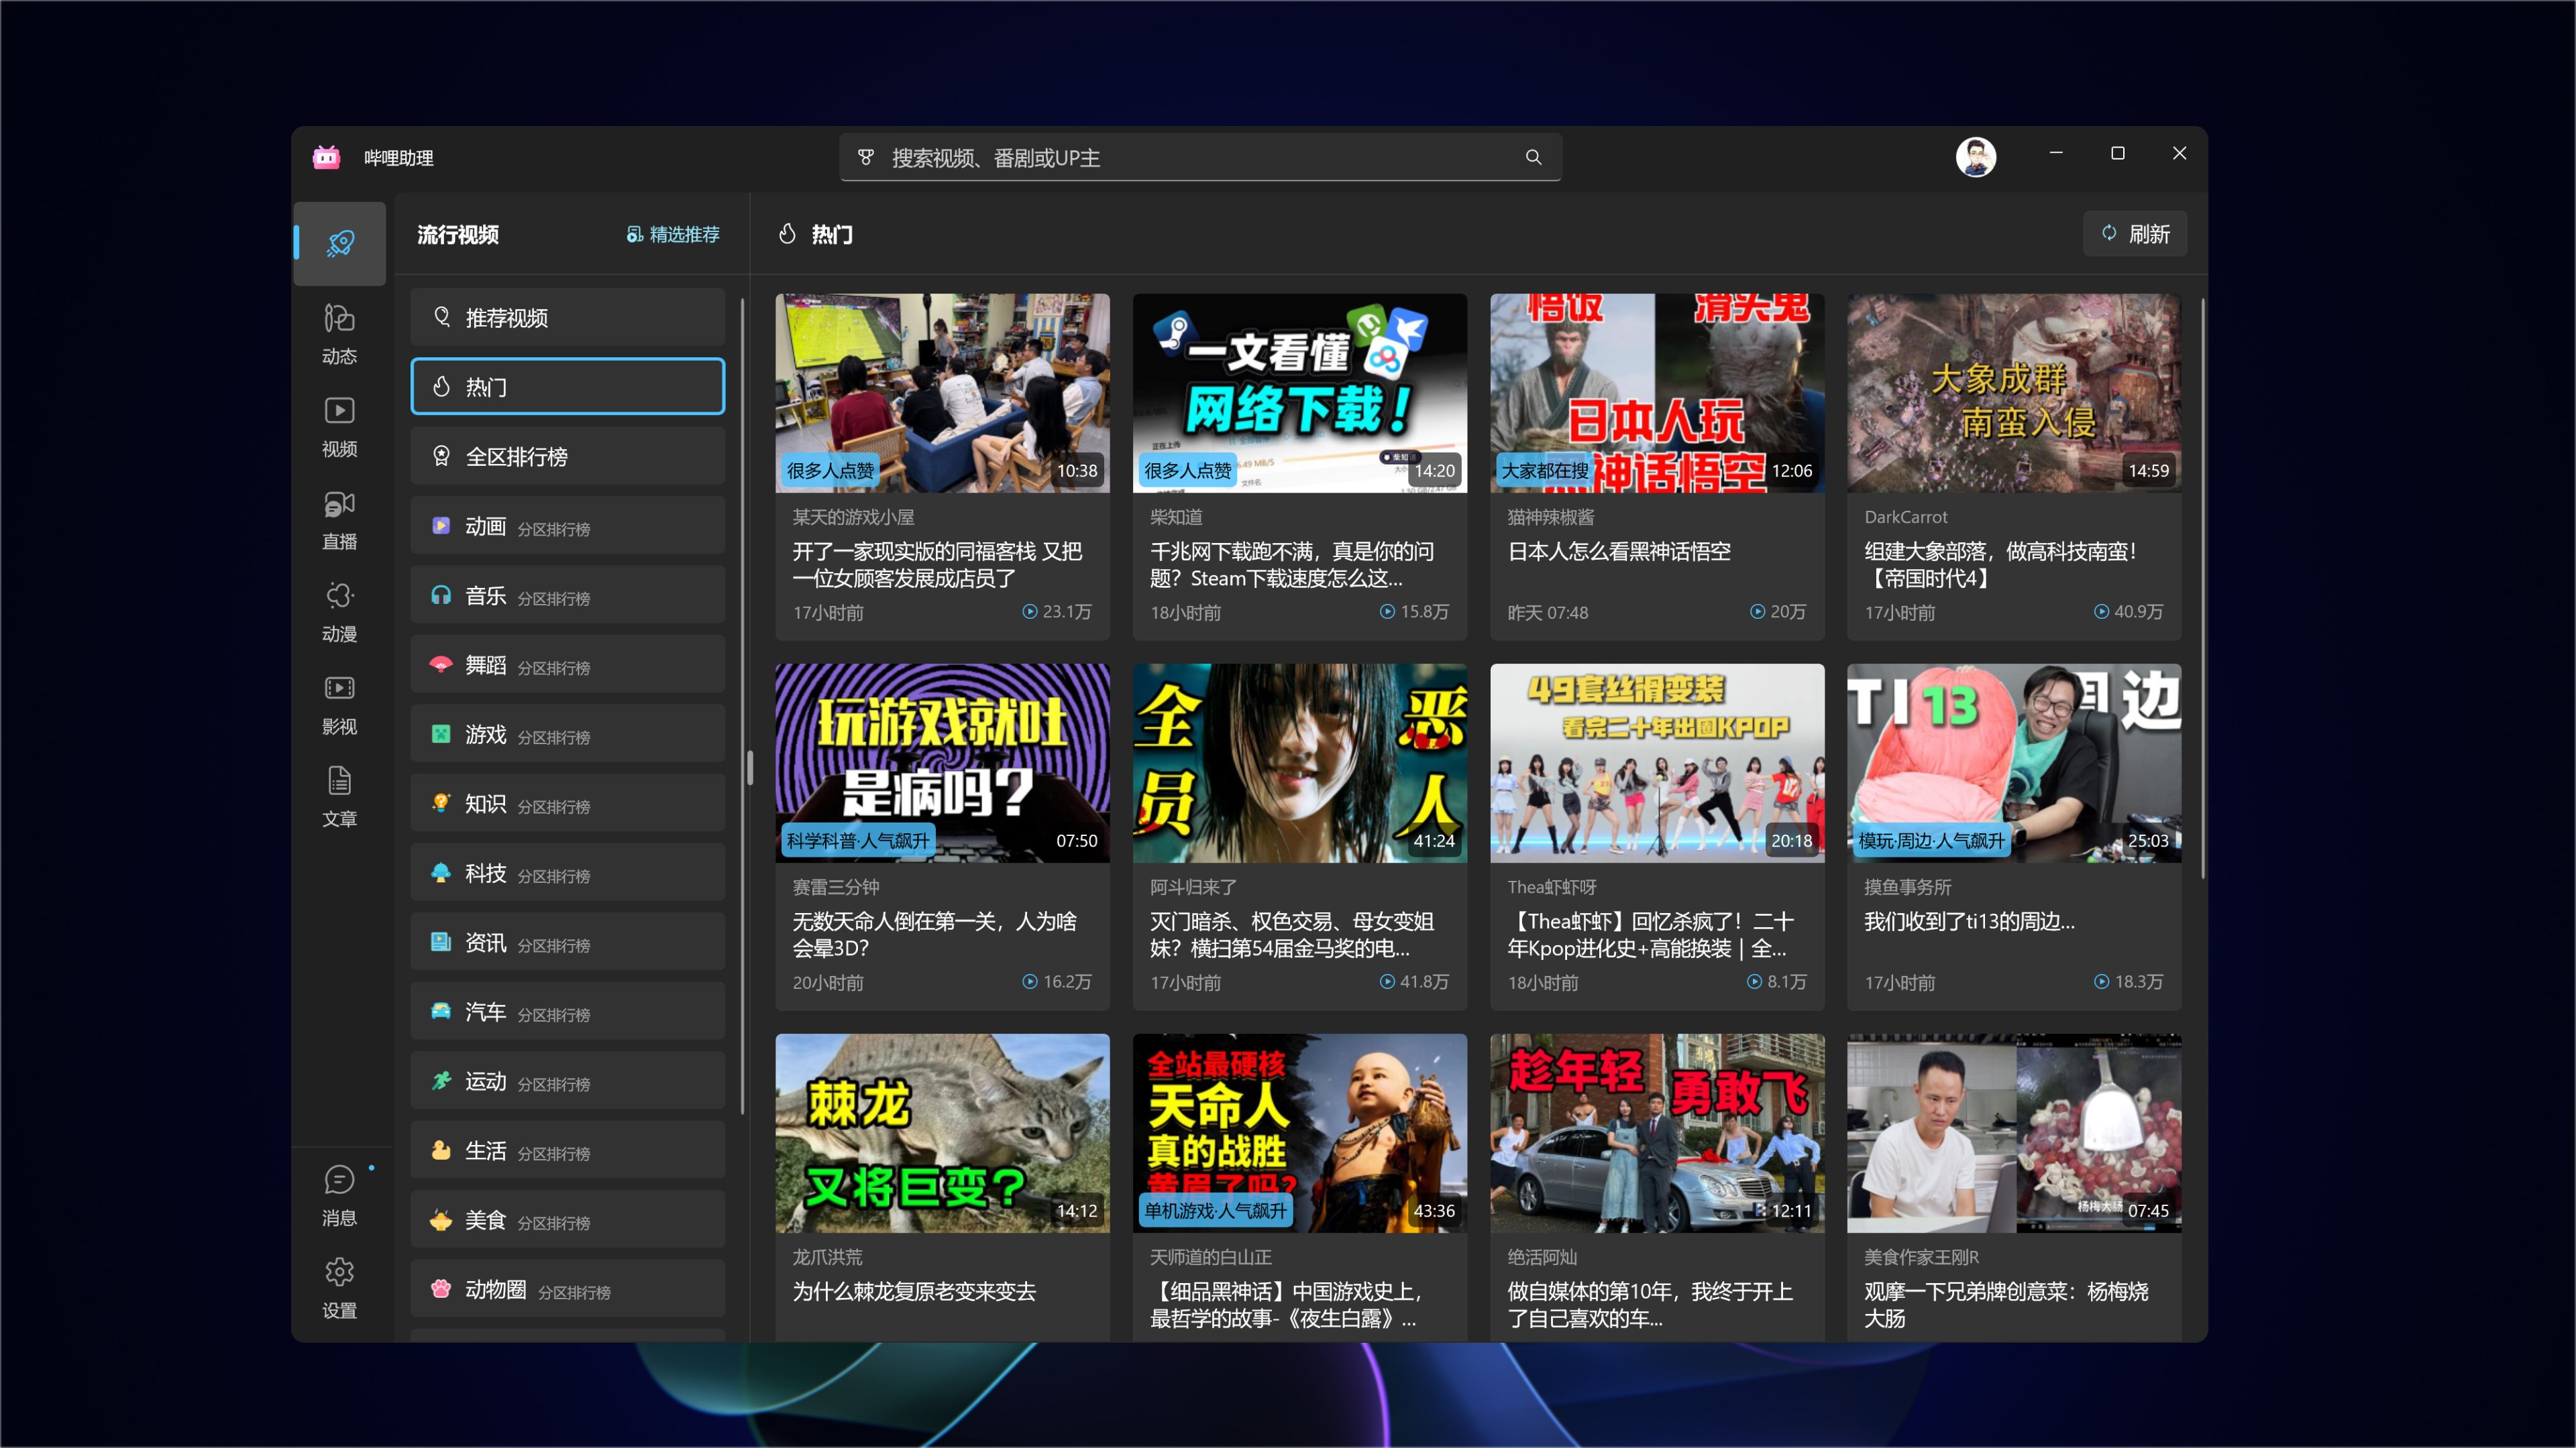This screenshot has height=1448, width=2576.
Task: Click the 刷新 refresh button
Action: click(2135, 233)
